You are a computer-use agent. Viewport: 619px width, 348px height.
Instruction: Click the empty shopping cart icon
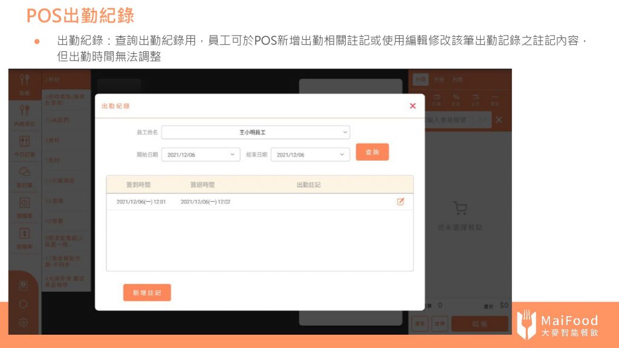(460, 209)
